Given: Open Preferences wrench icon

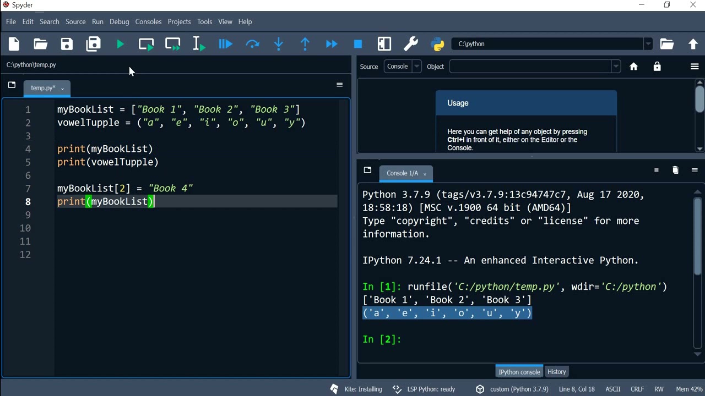Looking at the screenshot, I should (411, 44).
